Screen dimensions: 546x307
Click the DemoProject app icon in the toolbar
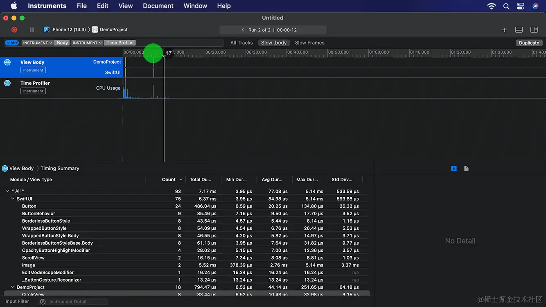pos(95,29)
